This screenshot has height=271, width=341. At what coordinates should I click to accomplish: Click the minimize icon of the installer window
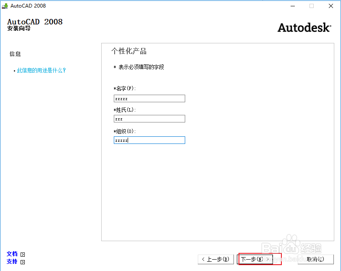(293, 6)
